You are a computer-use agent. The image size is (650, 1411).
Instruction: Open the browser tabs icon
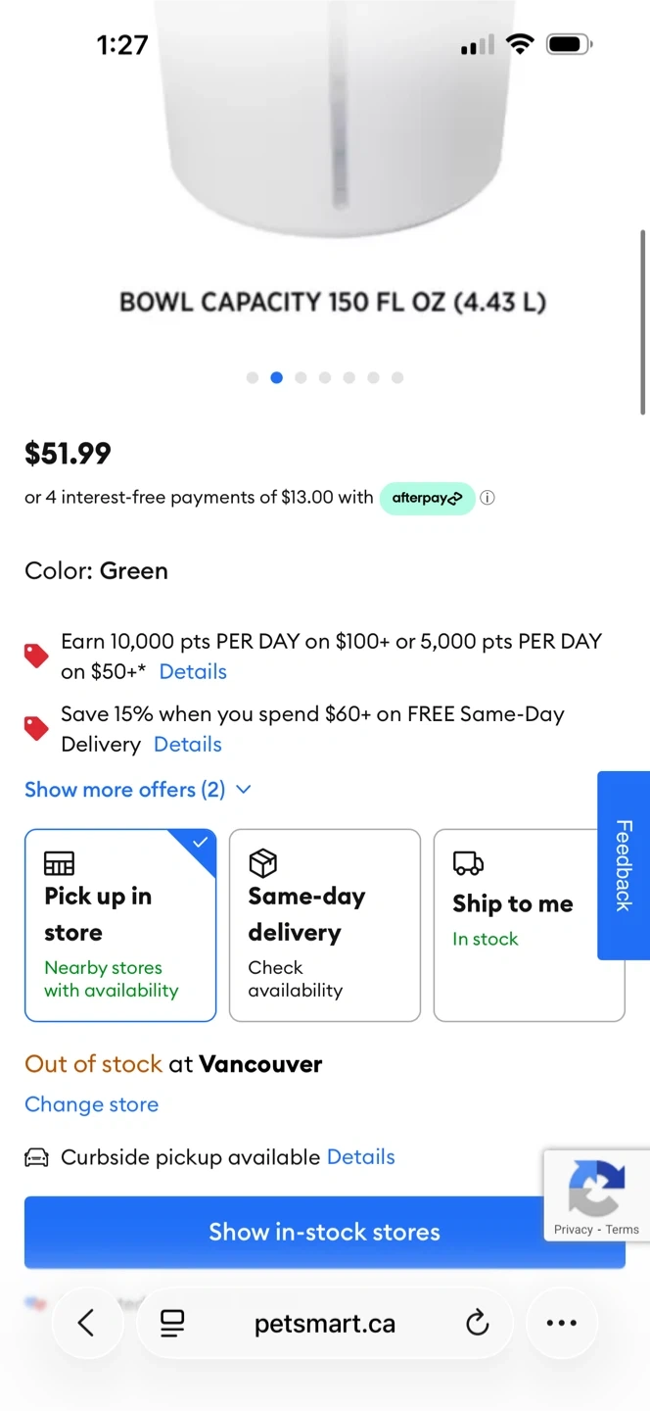pyautogui.click(x=172, y=1324)
